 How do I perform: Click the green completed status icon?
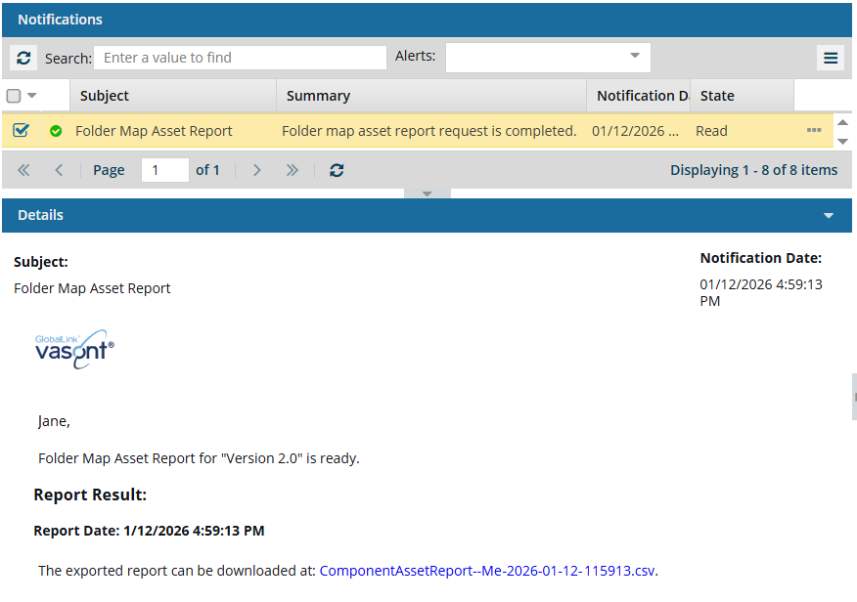[56, 131]
